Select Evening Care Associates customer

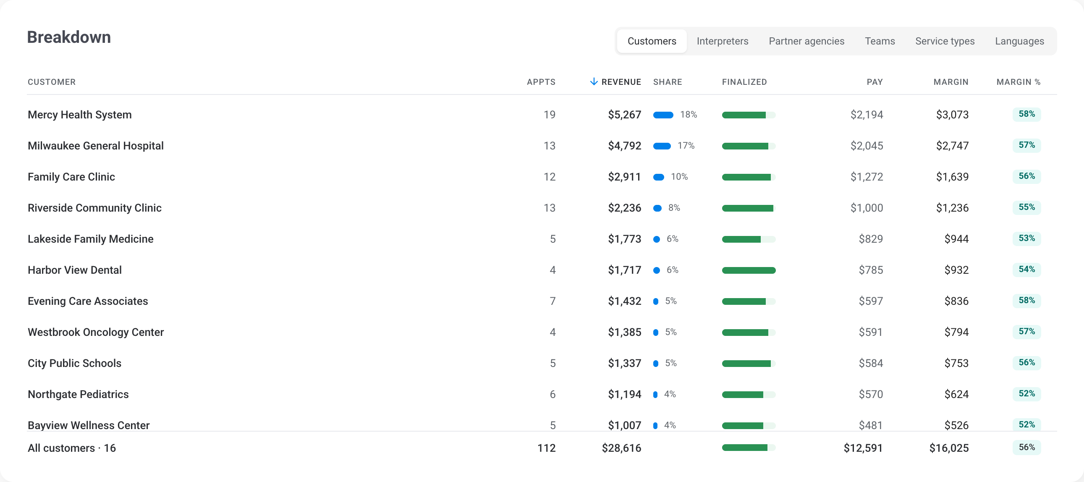point(87,301)
